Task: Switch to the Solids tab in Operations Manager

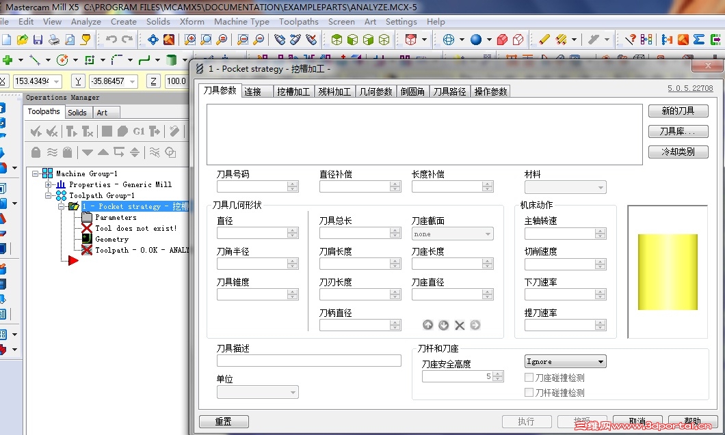Action: click(77, 112)
